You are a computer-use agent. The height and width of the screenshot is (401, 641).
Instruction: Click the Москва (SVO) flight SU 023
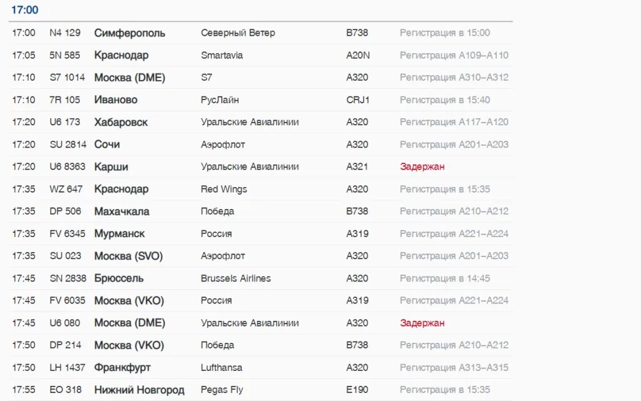coord(260,256)
